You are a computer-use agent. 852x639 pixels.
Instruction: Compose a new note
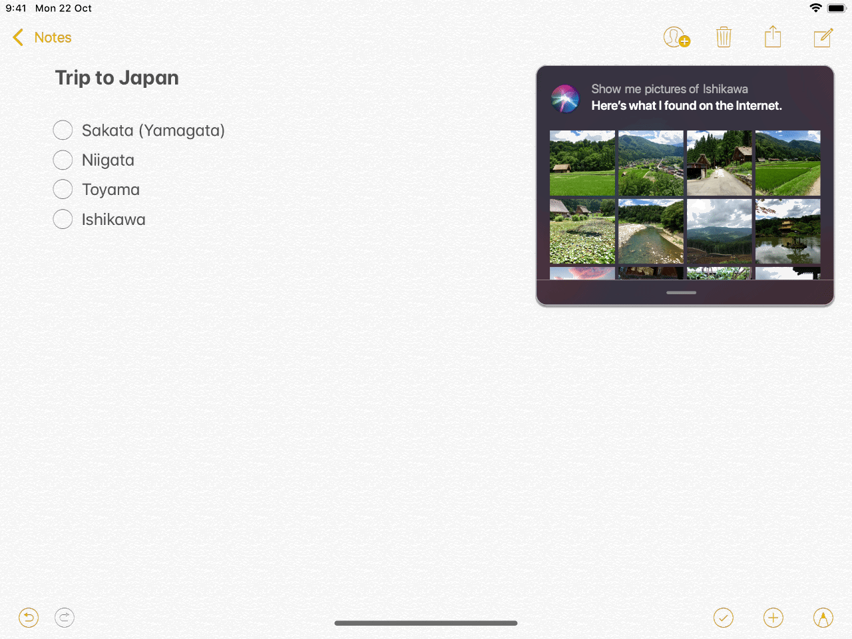tap(823, 38)
